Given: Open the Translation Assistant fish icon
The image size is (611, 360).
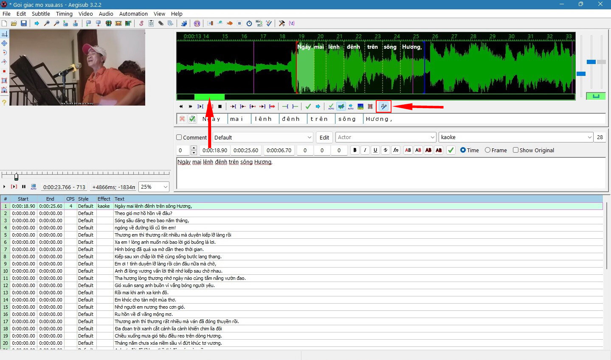Looking at the screenshot, I should point(230,23).
